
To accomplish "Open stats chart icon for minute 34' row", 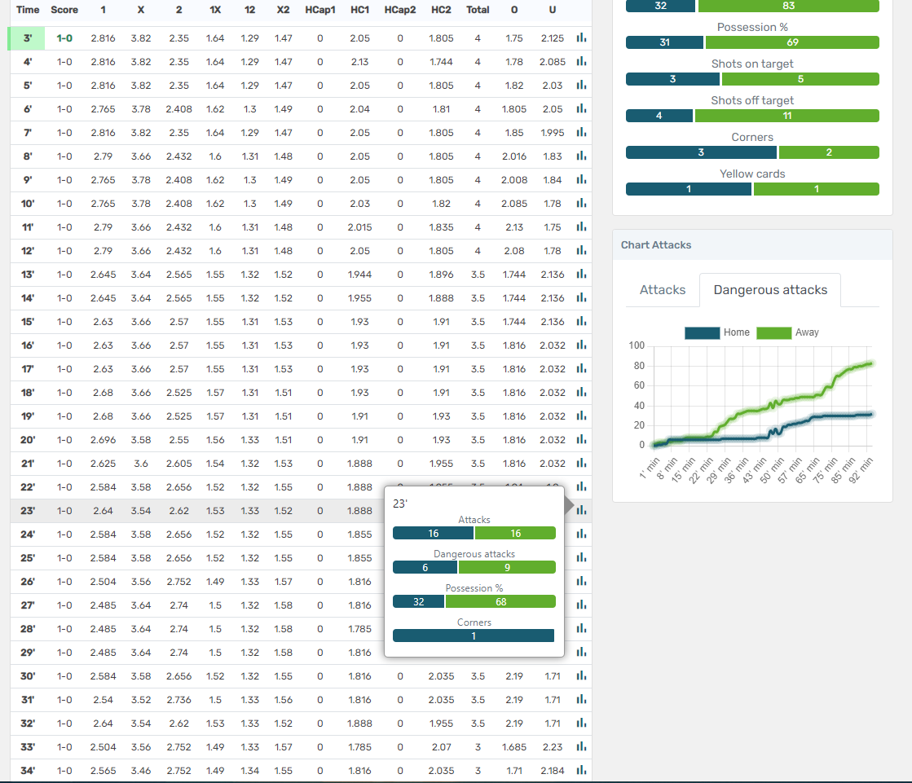I will tap(581, 770).
